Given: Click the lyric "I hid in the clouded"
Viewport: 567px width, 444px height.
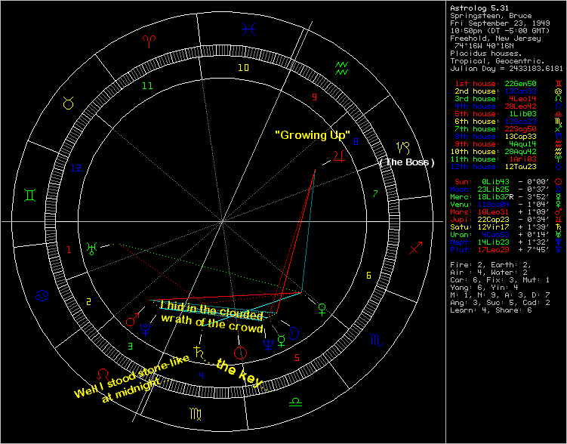Looking at the screenshot, I should pos(212,310).
